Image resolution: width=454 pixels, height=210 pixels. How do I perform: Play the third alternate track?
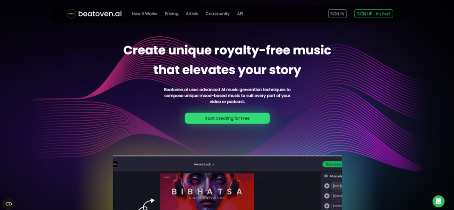pos(327,206)
